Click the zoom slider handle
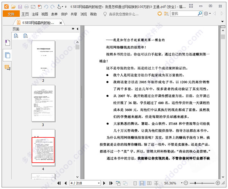The image size is (228, 189). pyautogui.click(x=195, y=183)
